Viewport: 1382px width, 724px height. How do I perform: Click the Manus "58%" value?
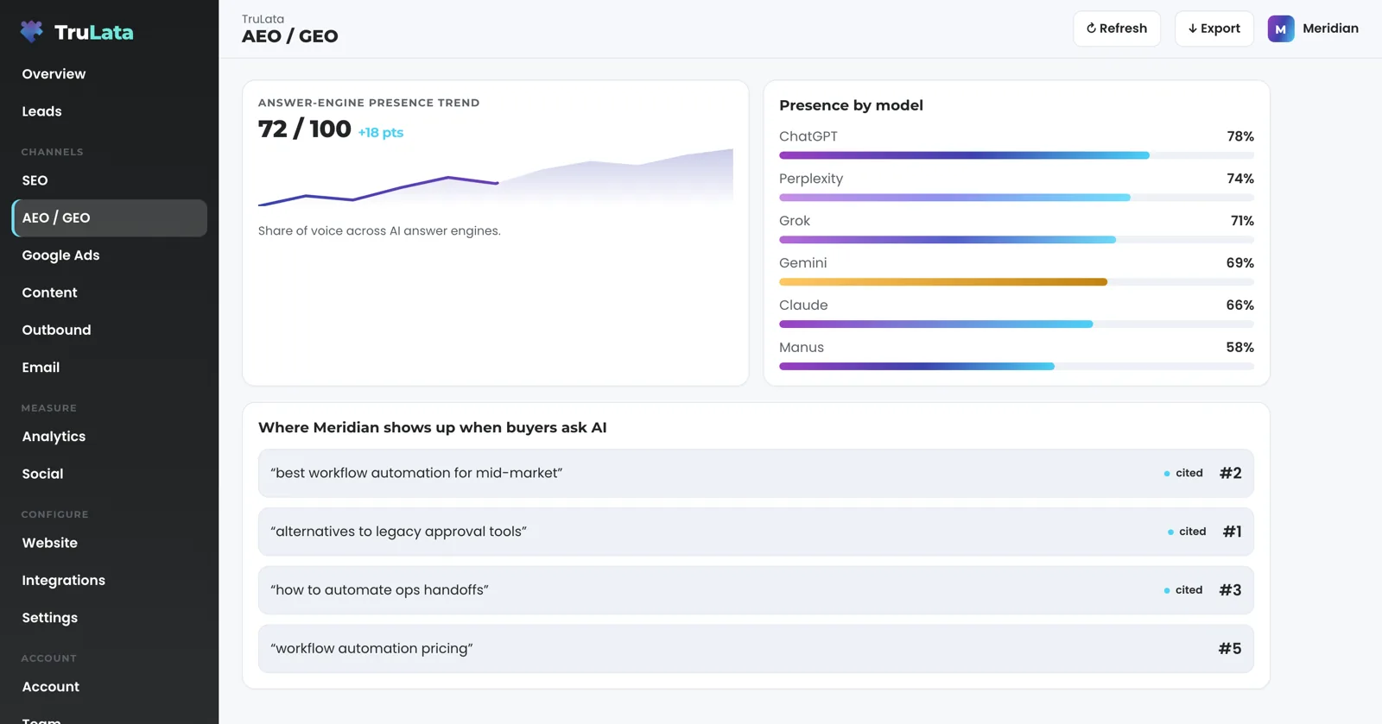point(1240,348)
